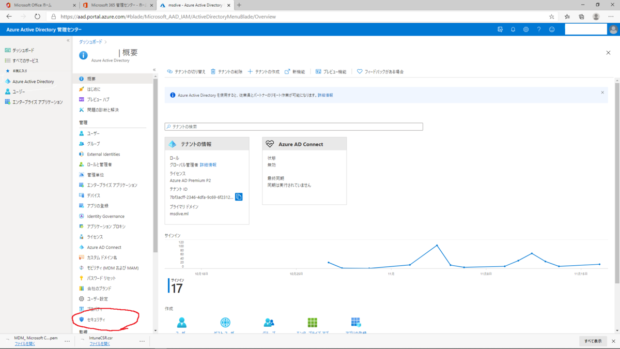The image size is (620, 349).
Task: Open ダッシュボード in the left navigation
Action: [23, 50]
